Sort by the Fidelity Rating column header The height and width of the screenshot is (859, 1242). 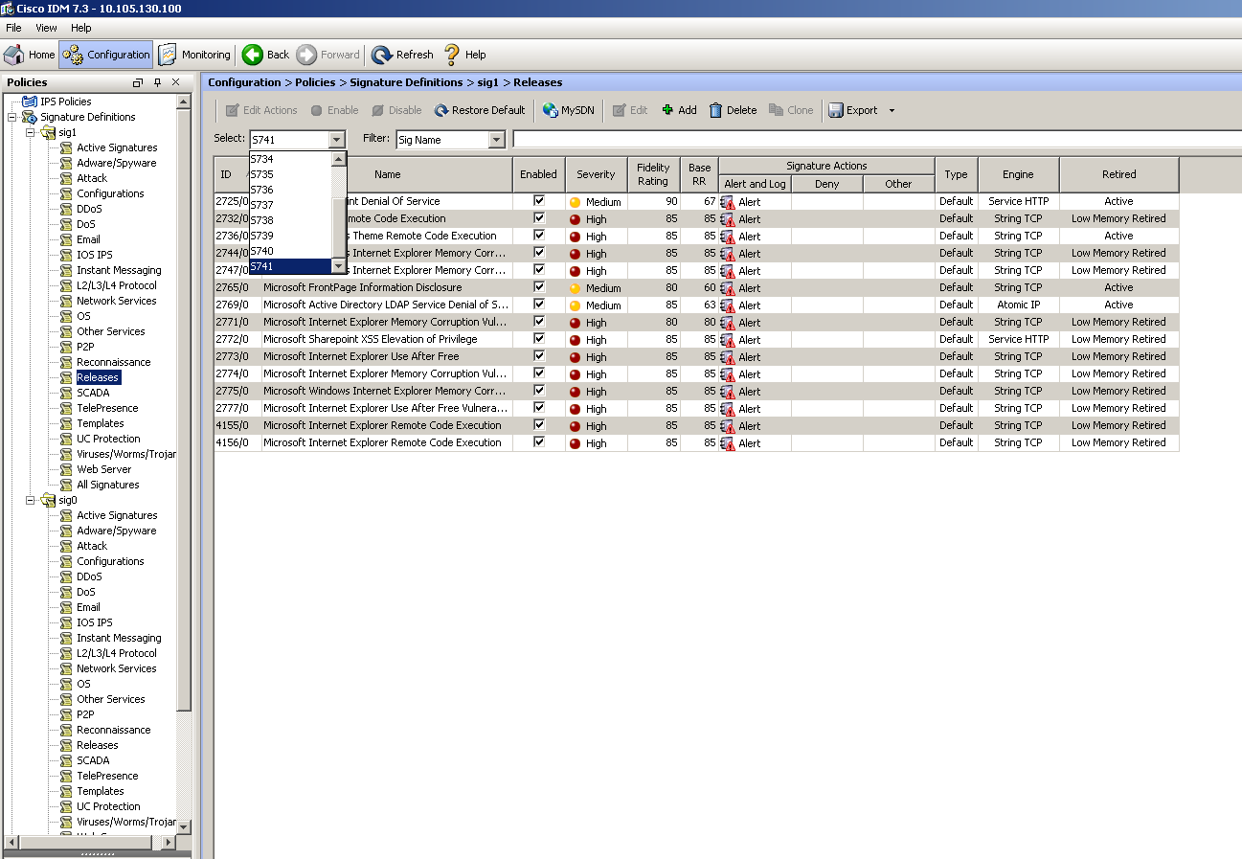pos(653,174)
